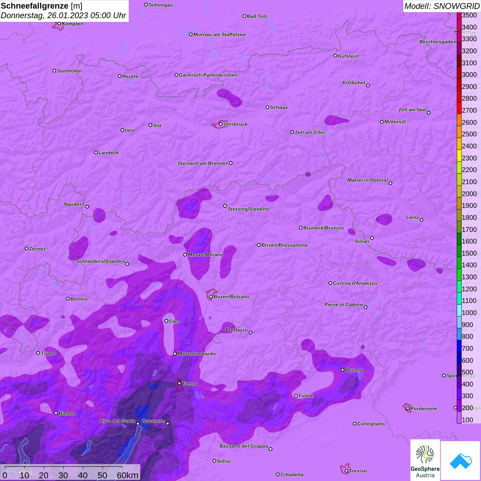Viewport: 481px width, 481px height.
Task: Click the Schlanders/Silandro label
Action: click(101, 261)
